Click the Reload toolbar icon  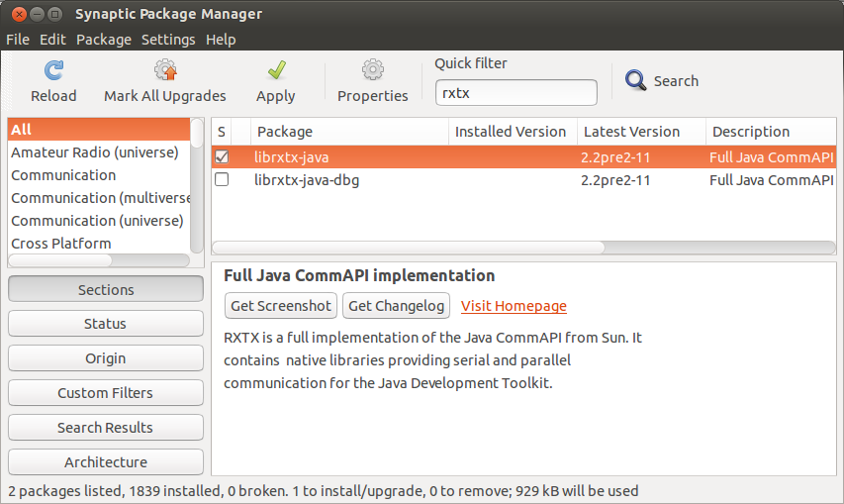(x=53, y=70)
